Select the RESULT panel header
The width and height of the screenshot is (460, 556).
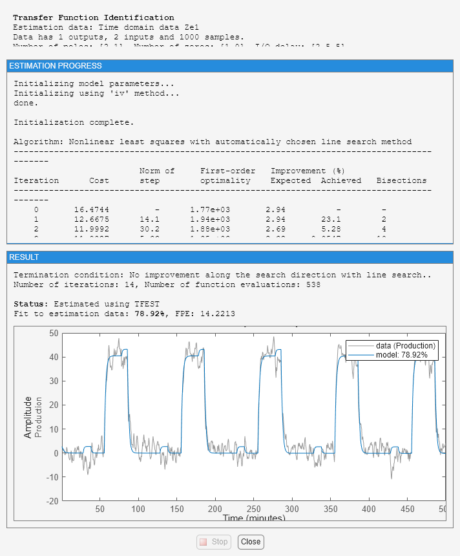tap(229, 257)
